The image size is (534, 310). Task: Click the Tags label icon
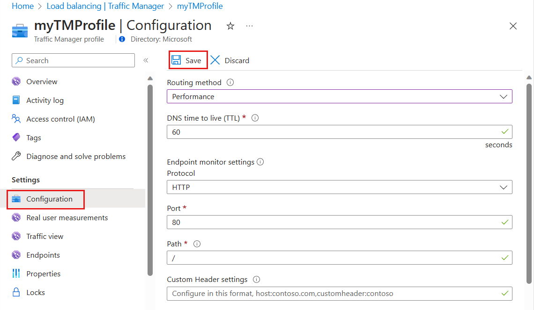click(16, 137)
